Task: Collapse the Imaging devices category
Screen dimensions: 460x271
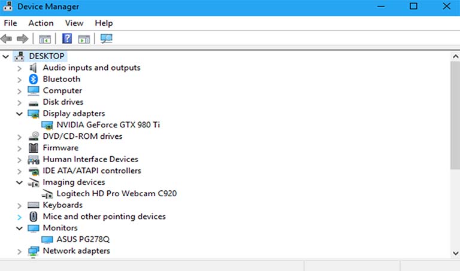Action: coord(19,182)
